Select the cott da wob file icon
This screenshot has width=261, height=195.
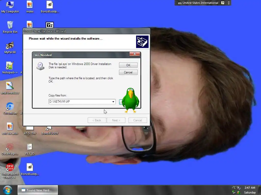[10, 129]
